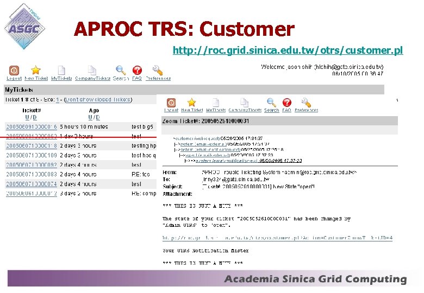Select the agent email-external article in tree
Image resolution: width=424 pixels, height=293 pixels.
pos(208,155)
